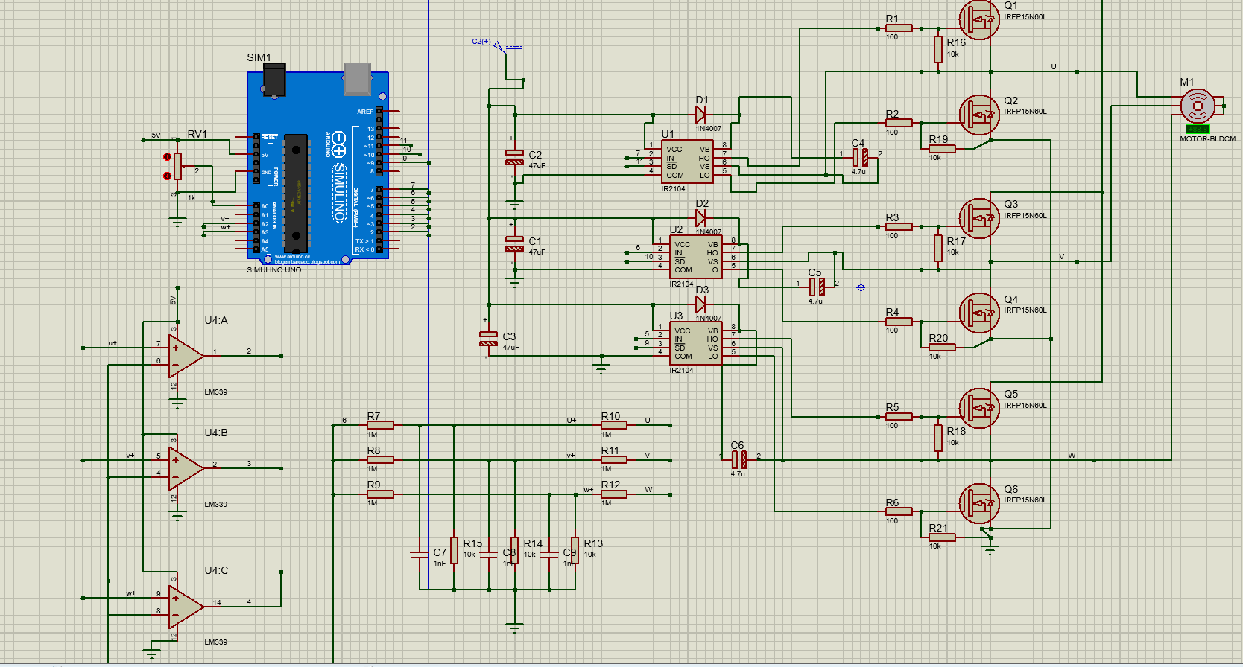Select resistor R19 10k symbol
This screenshot has height=667, width=1243.
click(x=942, y=149)
